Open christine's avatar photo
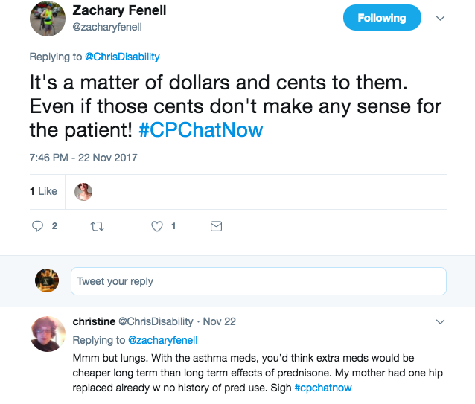The width and height of the screenshot is (475, 404). 47,333
